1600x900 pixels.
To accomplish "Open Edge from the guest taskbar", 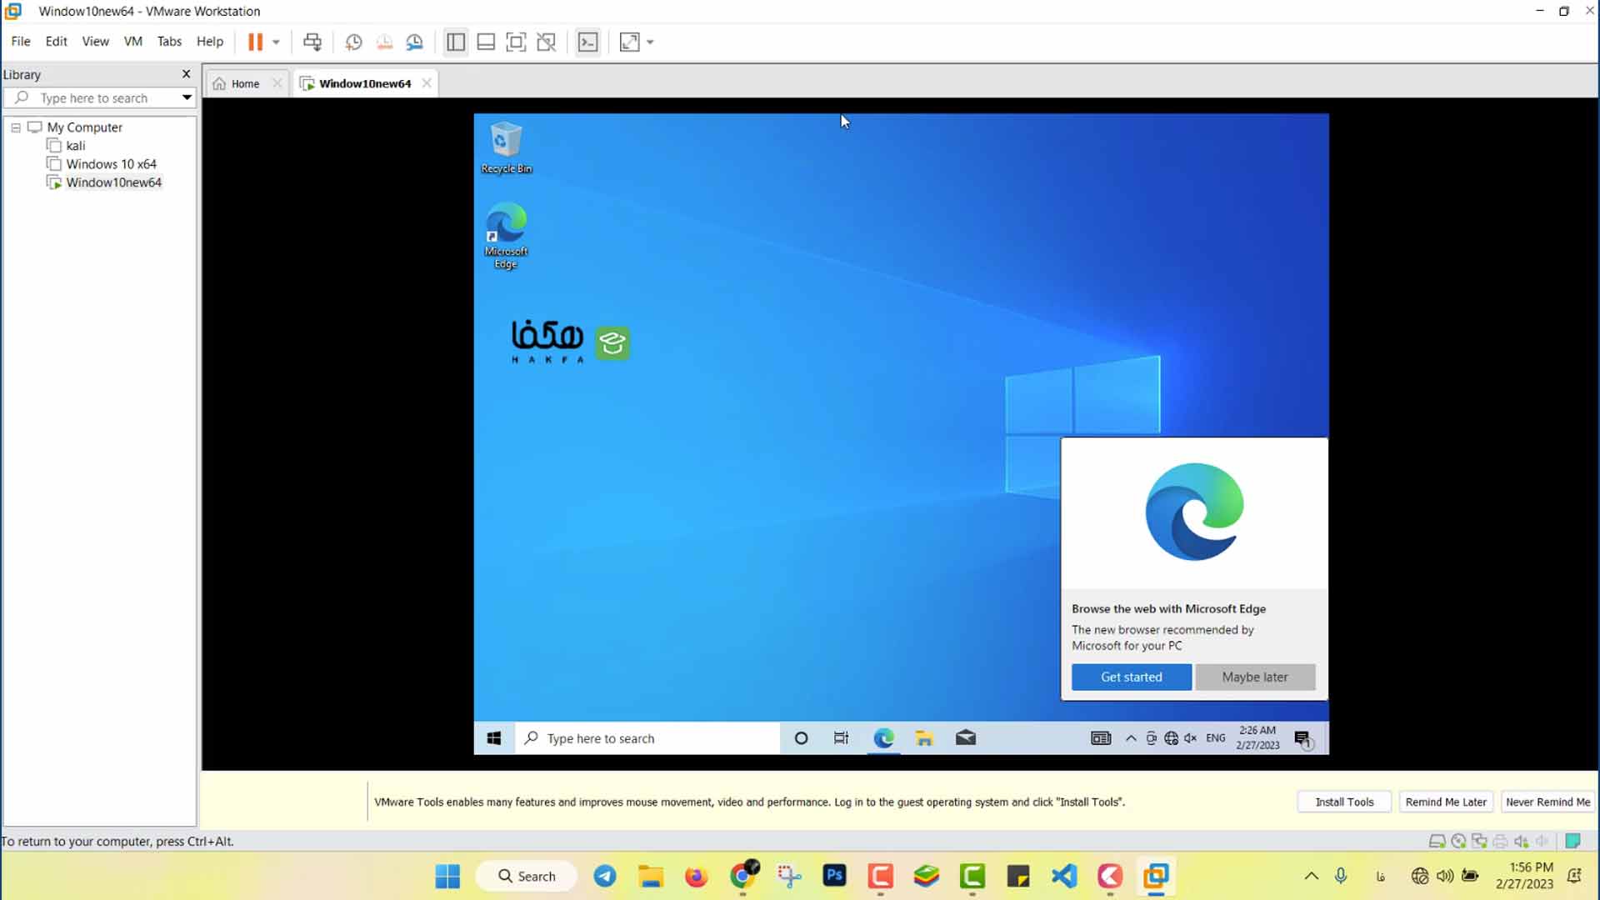I will (883, 738).
